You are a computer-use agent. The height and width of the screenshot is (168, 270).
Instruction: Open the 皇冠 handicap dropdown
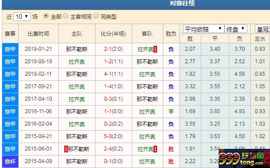(x=262, y=29)
